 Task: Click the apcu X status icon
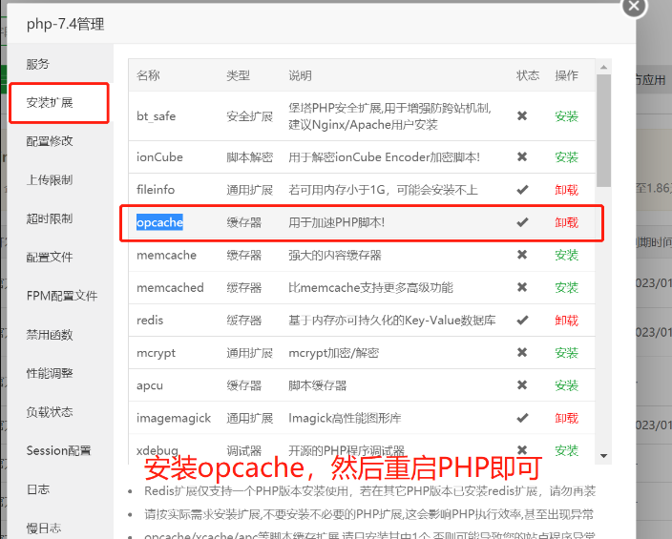(x=522, y=384)
